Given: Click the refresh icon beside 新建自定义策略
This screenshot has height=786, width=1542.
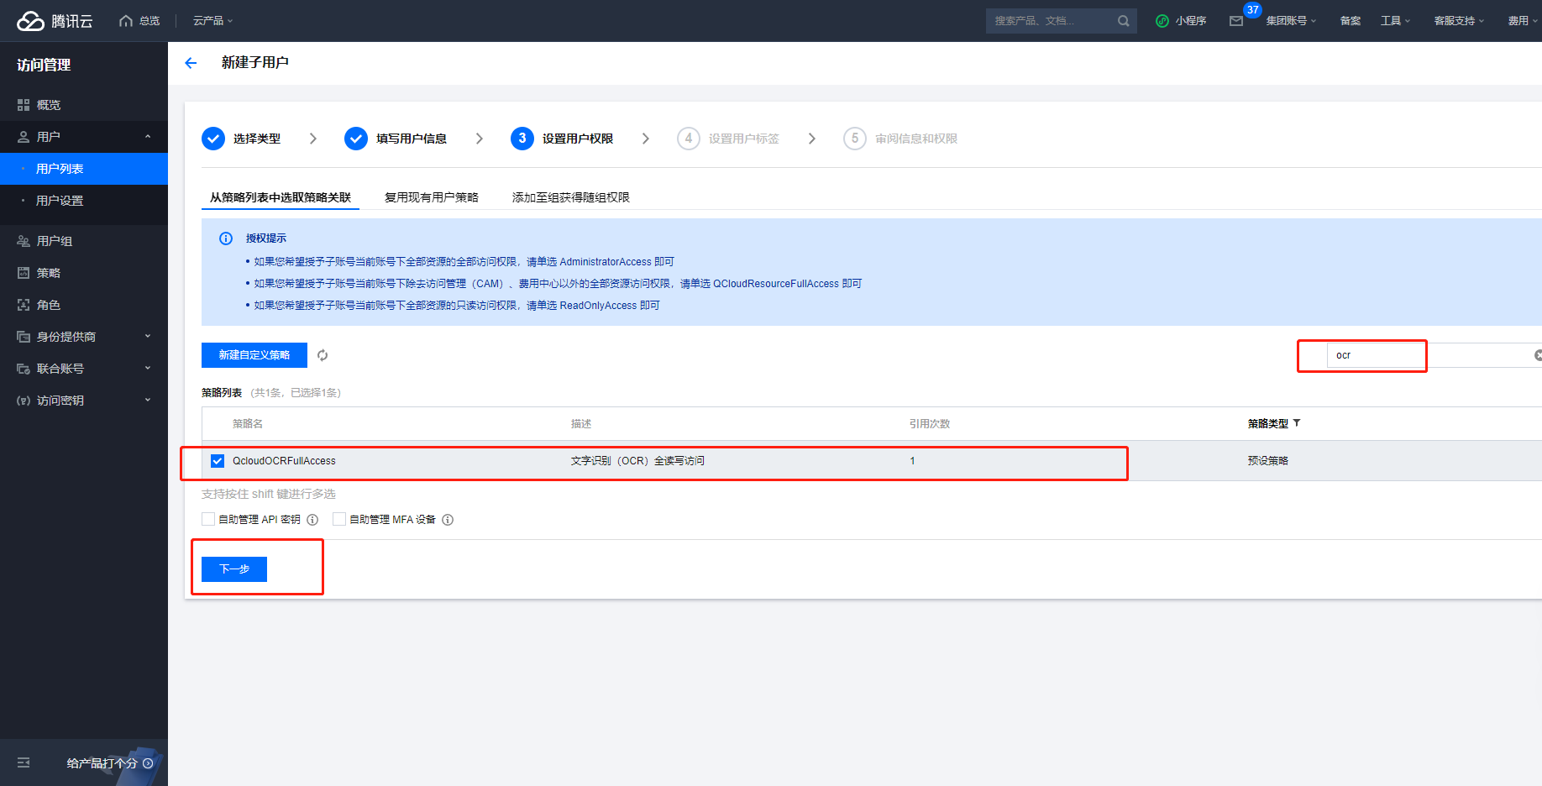Looking at the screenshot, I should [x=323, y=355].
